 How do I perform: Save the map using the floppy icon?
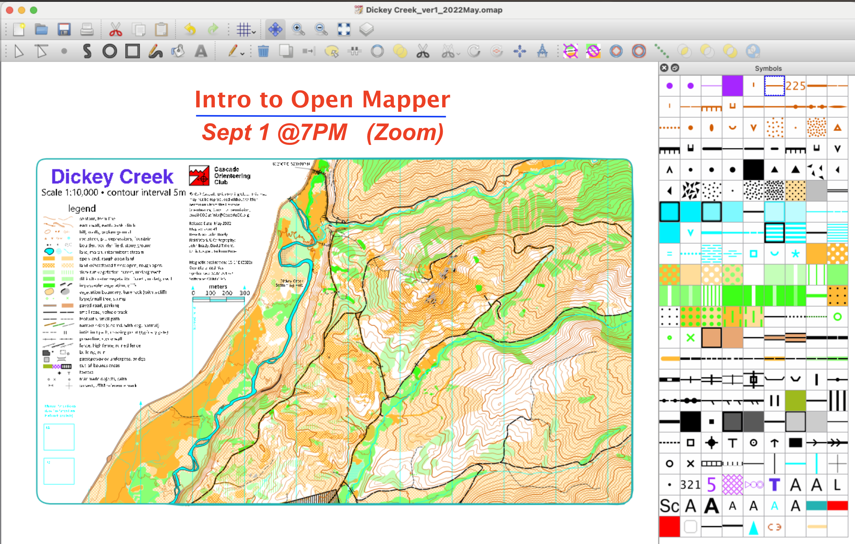coord(64,29)
